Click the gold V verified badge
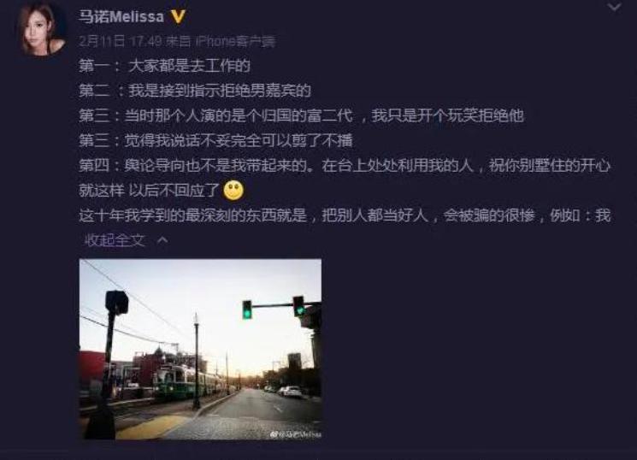The image size is (637, 460). pyautogui.click(x=178, y=16)
